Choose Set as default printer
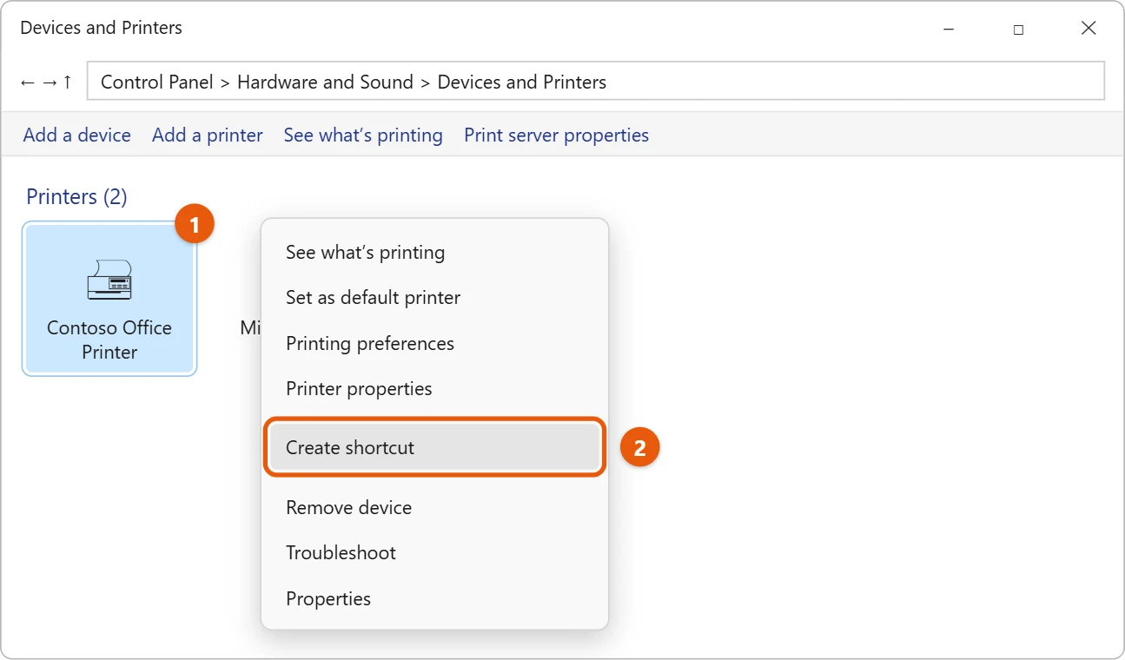The height and width of the screenshot is (660, 1125). click(434, 298)
